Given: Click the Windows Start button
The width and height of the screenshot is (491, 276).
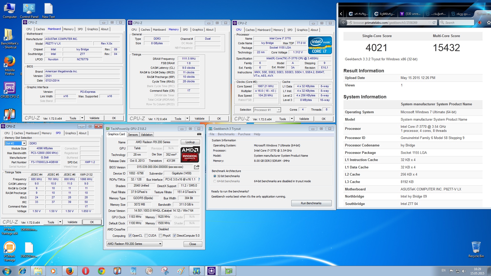Looking at the screenshot, I should coord(7,271).
